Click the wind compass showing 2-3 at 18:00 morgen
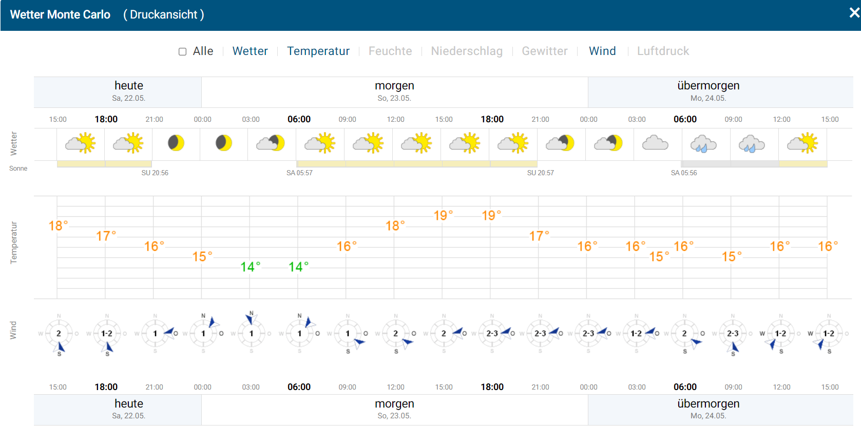This screenshot has width=861, height=443. 492,334
